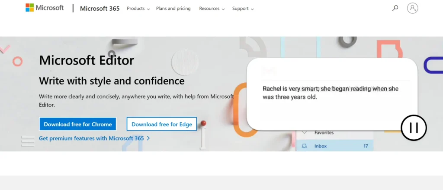Click the Microsoft Editor heading

pos(87,60)
